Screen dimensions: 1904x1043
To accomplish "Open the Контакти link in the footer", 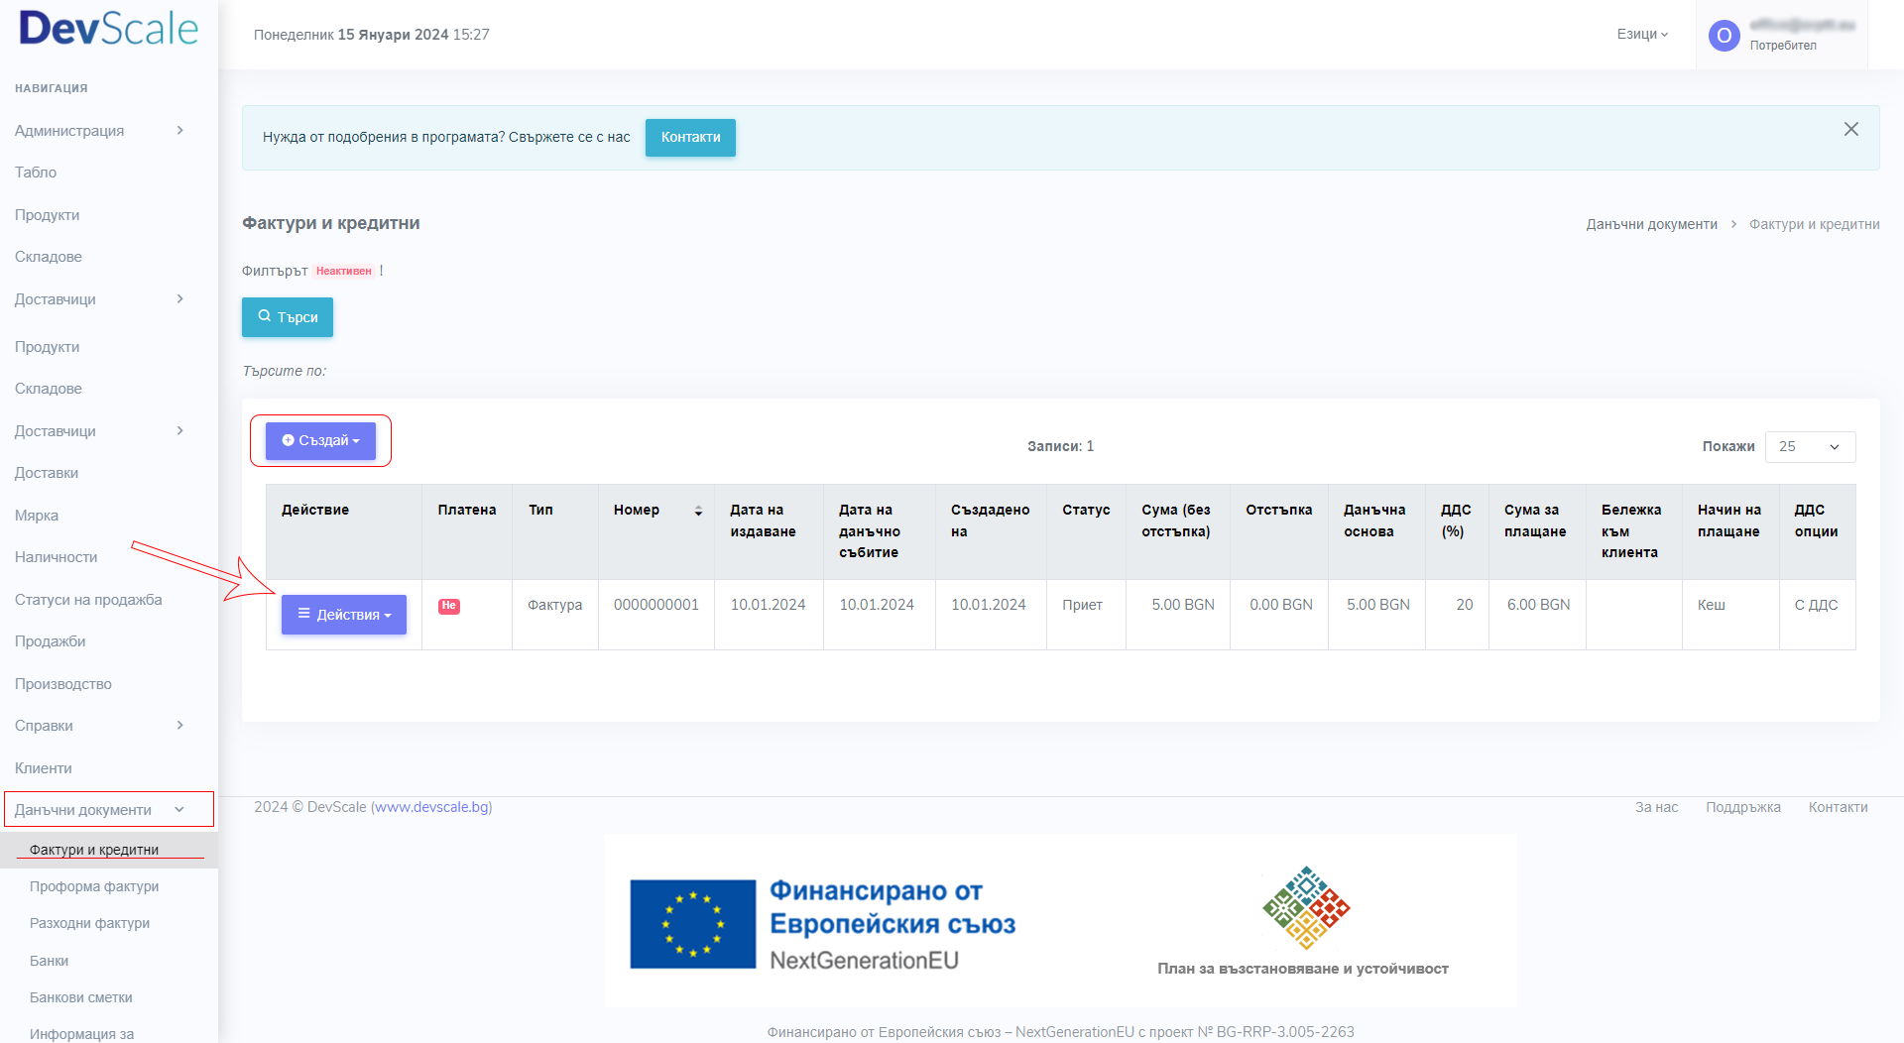I will [x=1838, y=807].
